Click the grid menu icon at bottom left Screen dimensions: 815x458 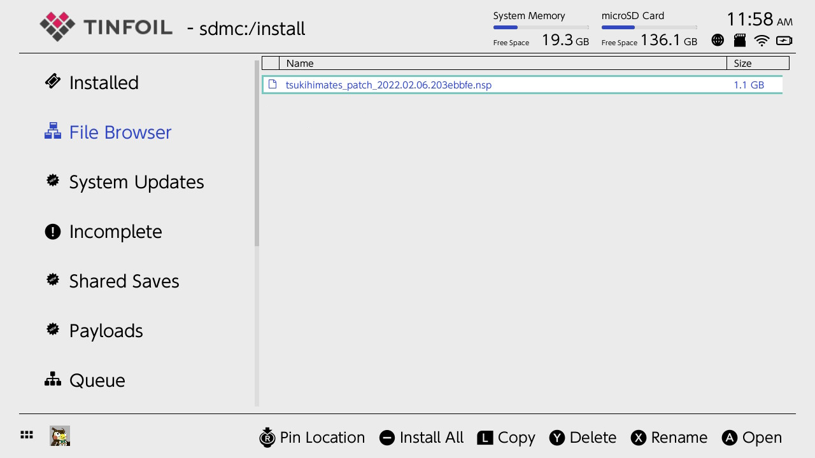pos(27,435)
